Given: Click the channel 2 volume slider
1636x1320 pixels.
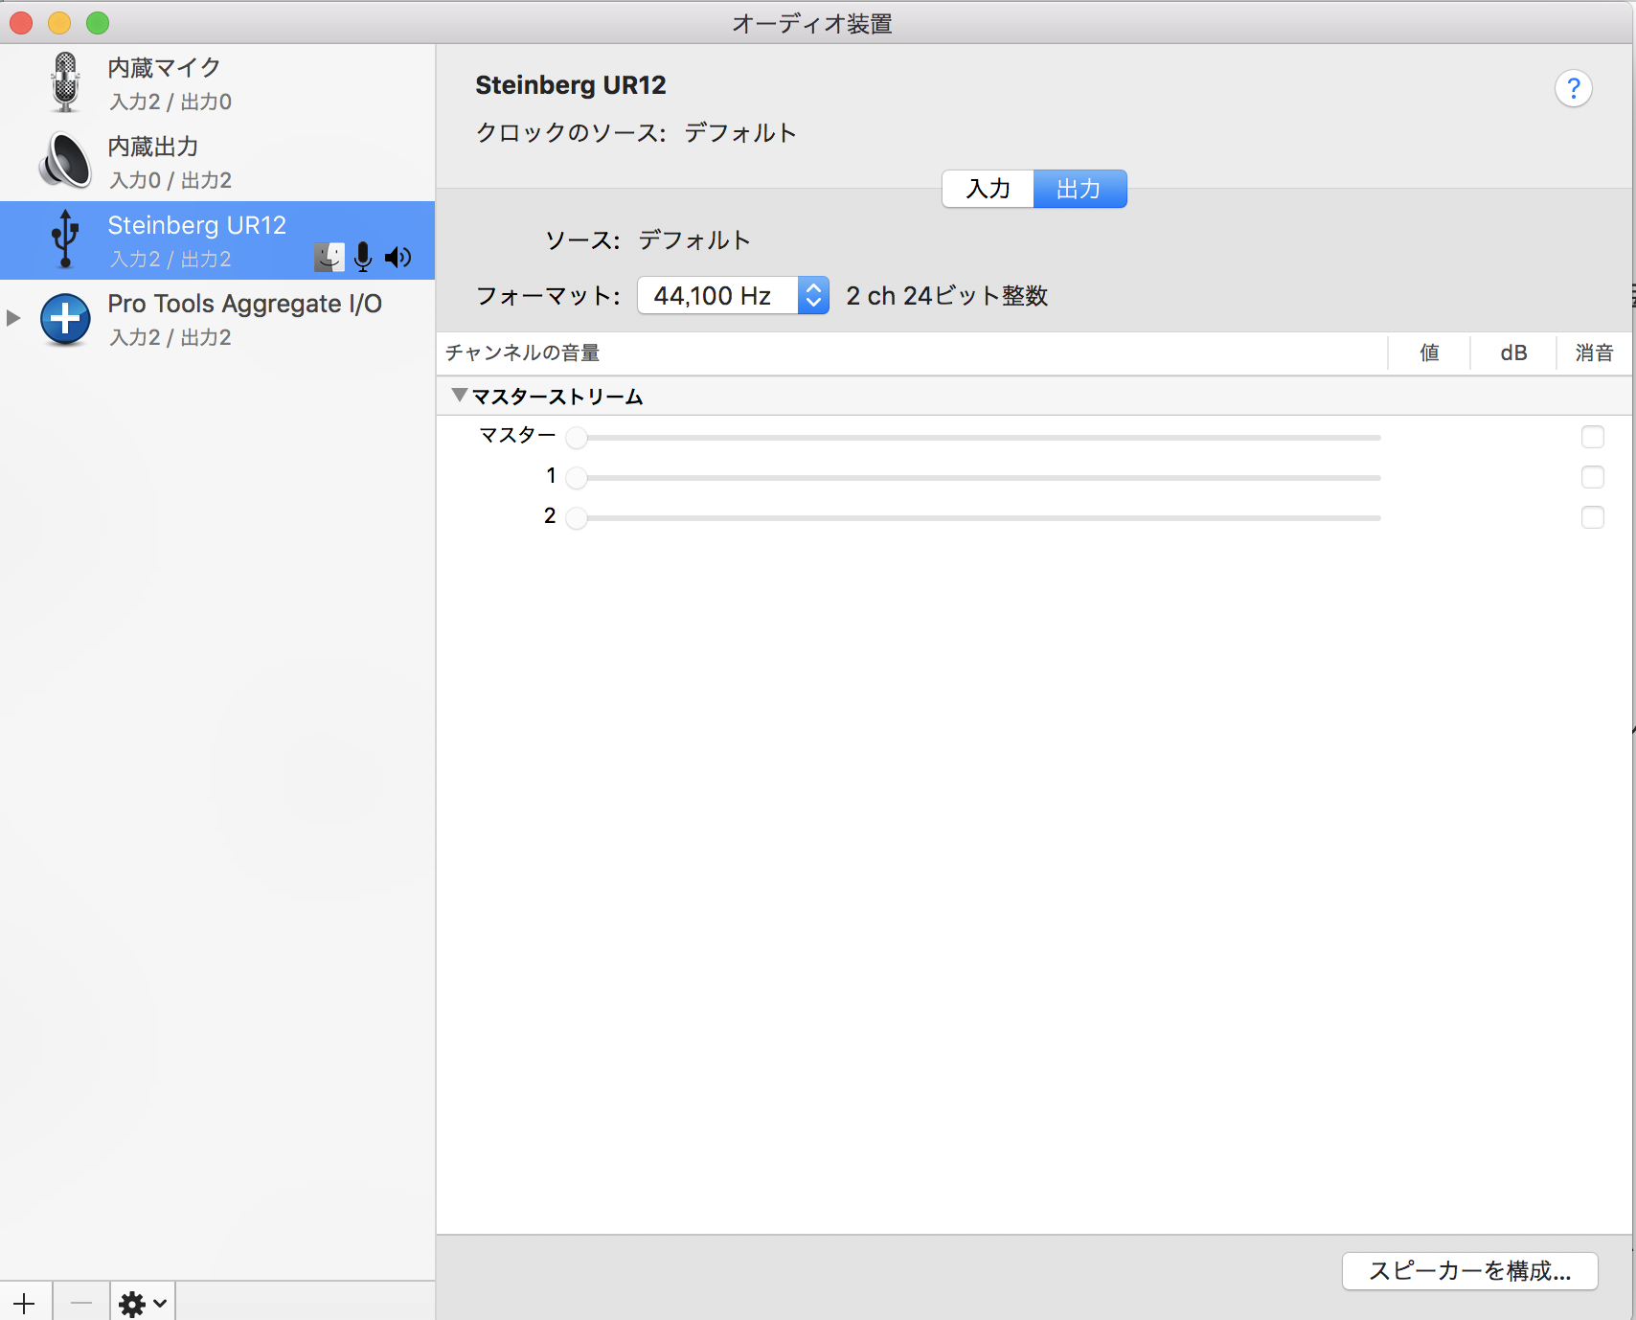Looking at the screenshot, I should coord(973,518).
